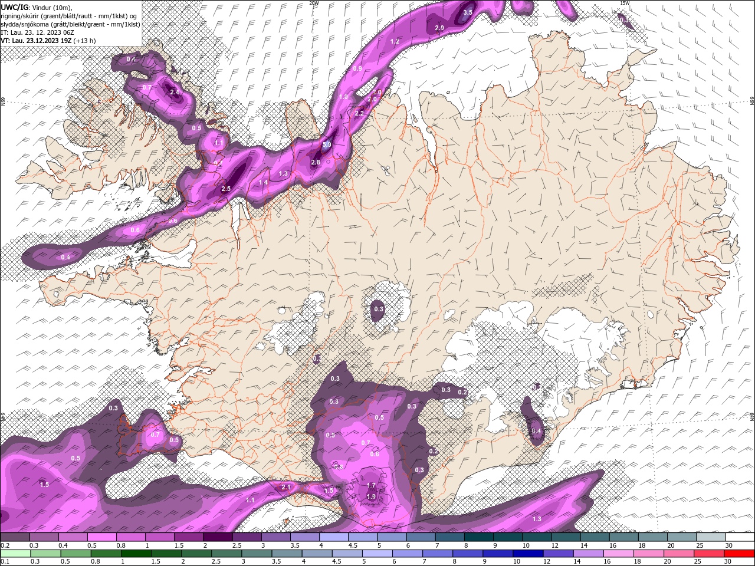The height and width of the screenshot is (566, 755).
Task: Click the '64N' latitude label on the right edge
Action: tap(752, 416)
